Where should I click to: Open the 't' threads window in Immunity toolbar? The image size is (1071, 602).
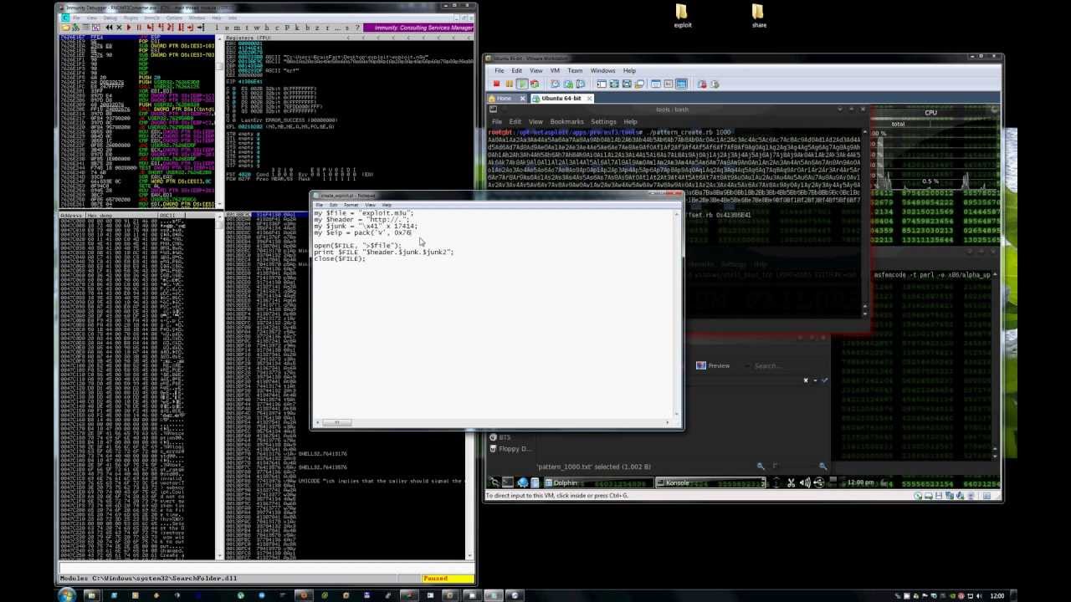(x=247, y=28)
